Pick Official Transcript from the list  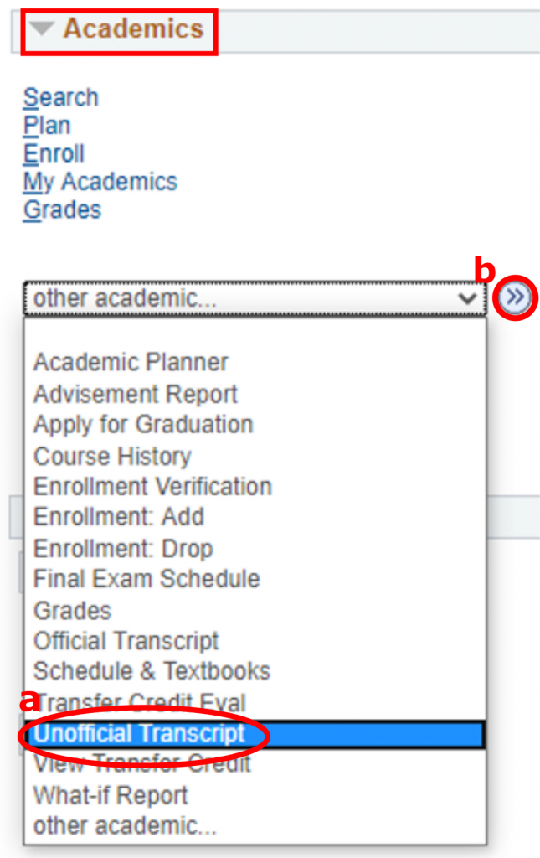coord(126,641)
